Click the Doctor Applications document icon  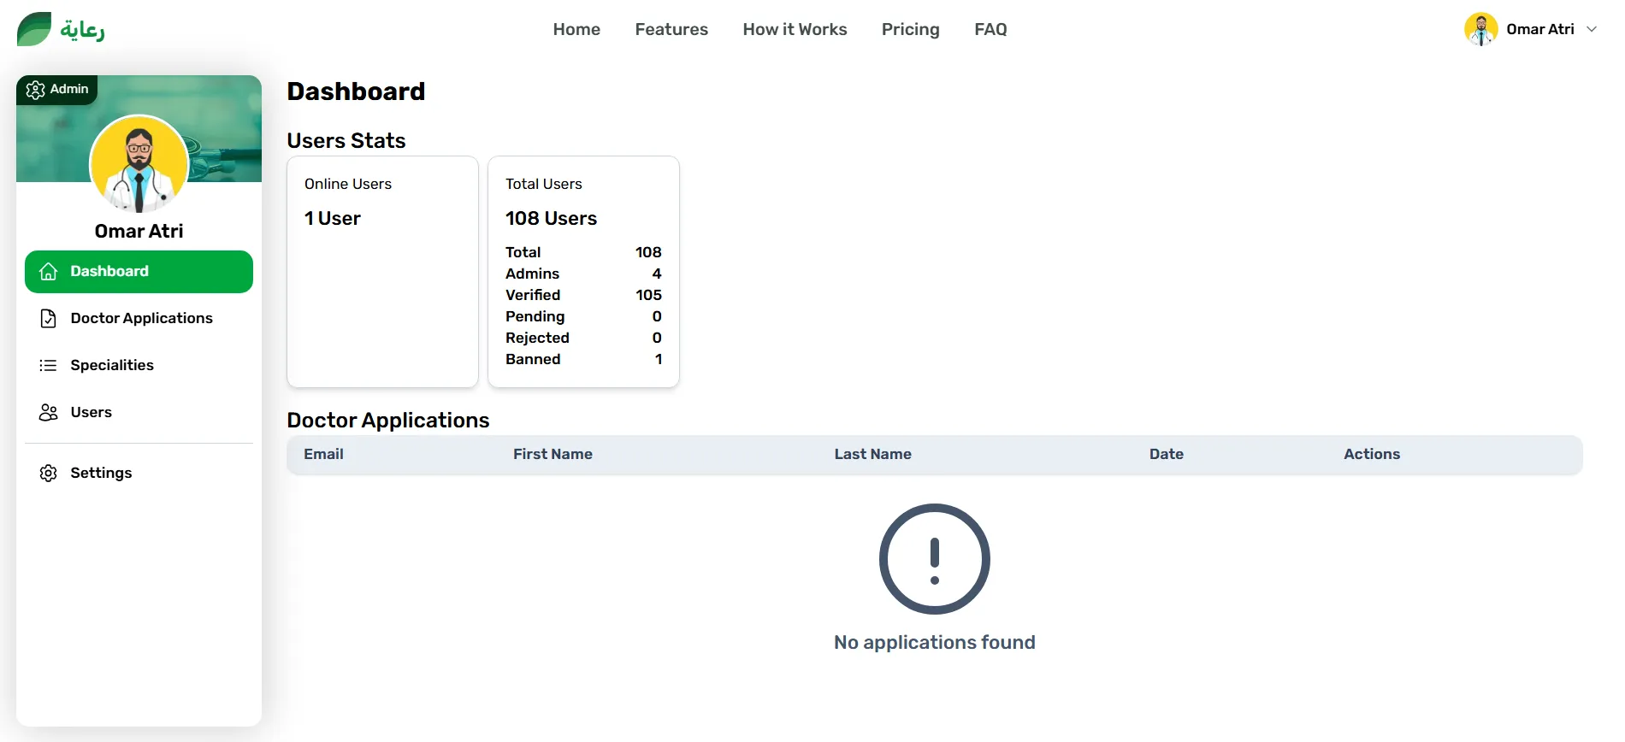point(49,318)
